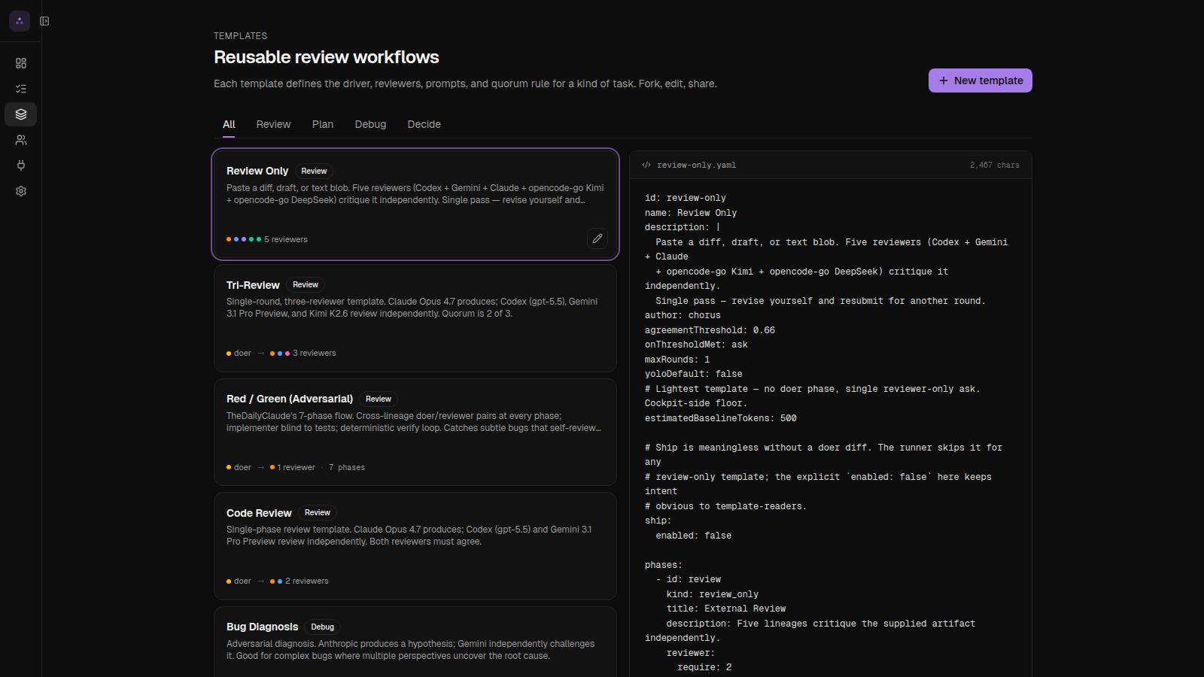Click the Bug Diagnosis description text
The height and width of the screenshot is (677, 1204).
(411, 650)
